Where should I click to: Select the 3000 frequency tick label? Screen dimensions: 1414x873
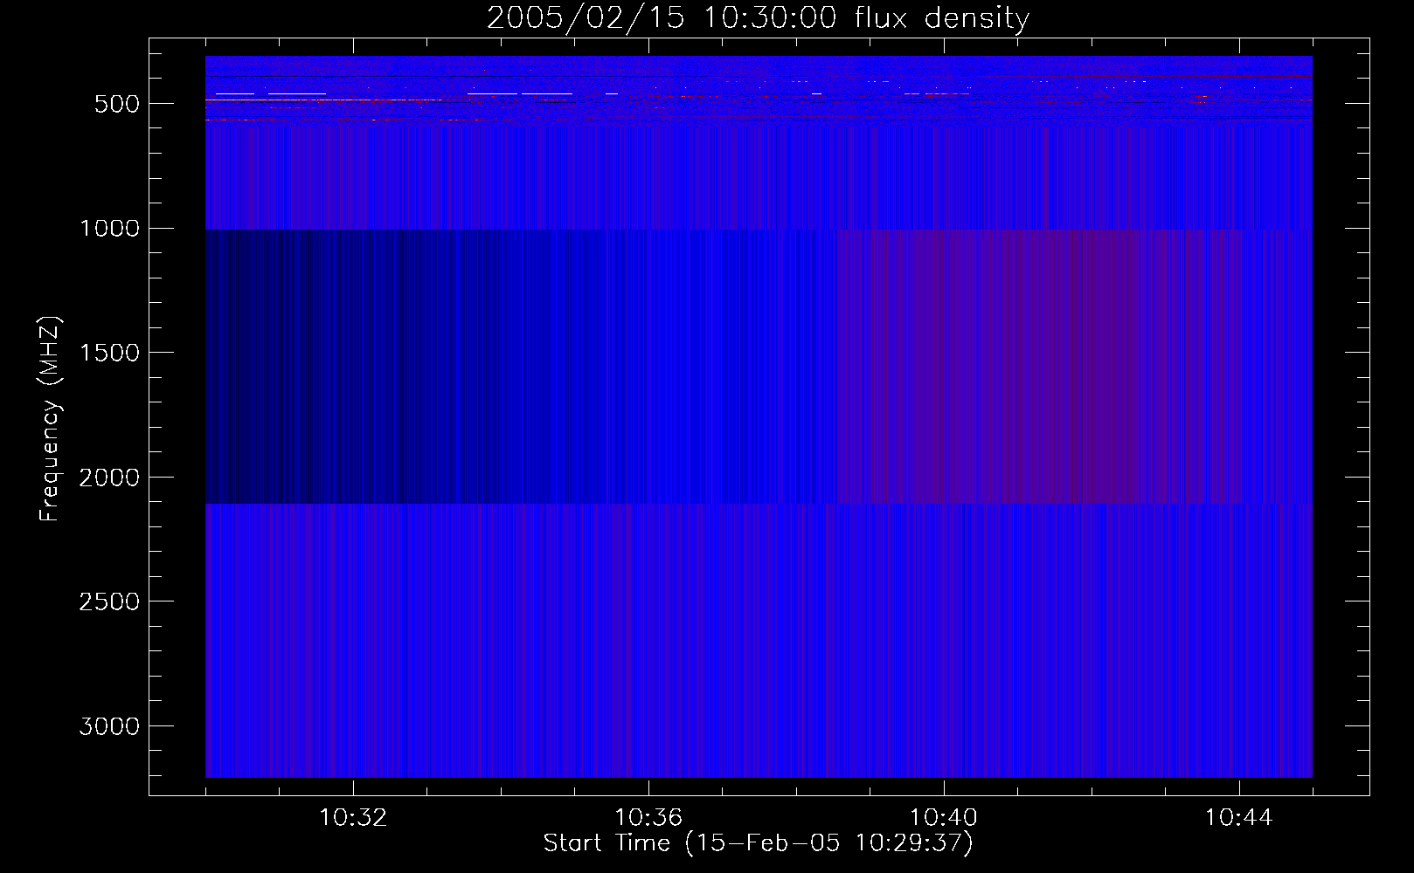[109, 726]
